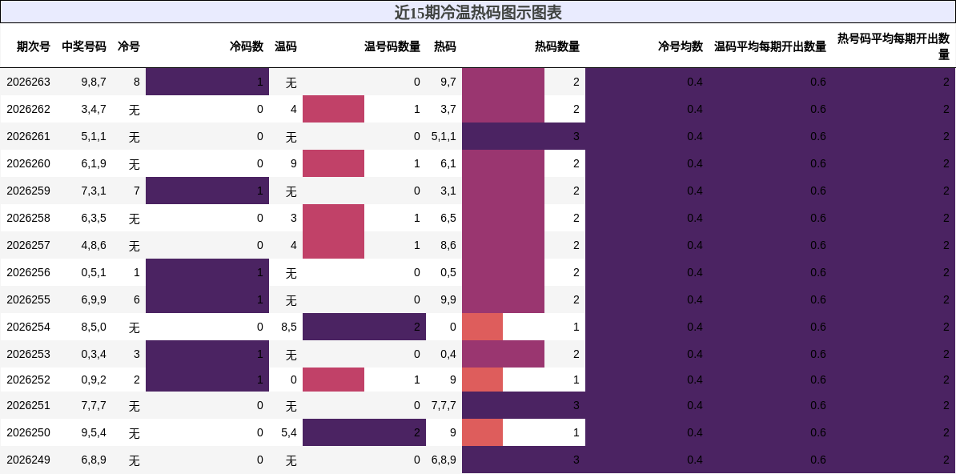The width and height of the screenshot is (956, 474).
Task: Click period number 2026254
Action: (x=29, y=327)
